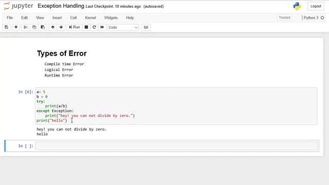The image size is (329, 185).
Task: Open the Help menu
Action: tap(130, 18)
